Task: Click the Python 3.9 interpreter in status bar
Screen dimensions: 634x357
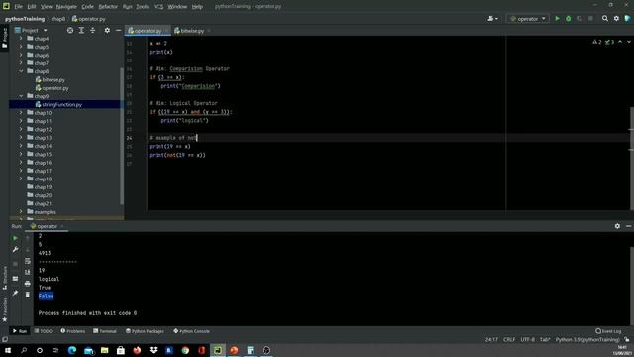Action: point(587,339)
